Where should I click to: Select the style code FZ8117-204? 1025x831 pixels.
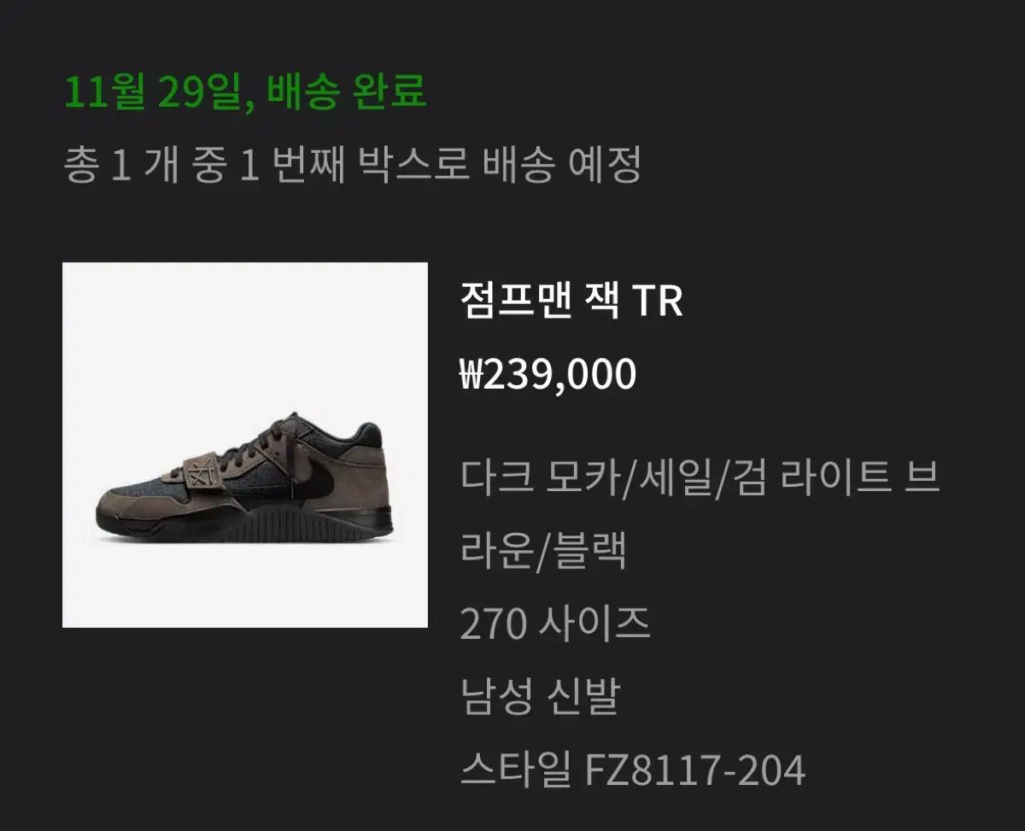click(x=695, y=771)
